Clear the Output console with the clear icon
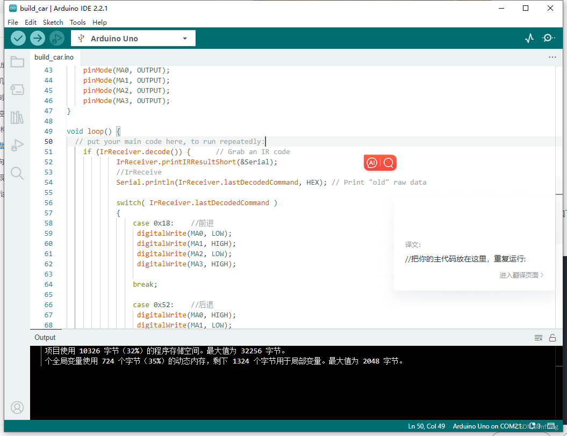Screen dimensions: 567x436 tap(539, 337)
